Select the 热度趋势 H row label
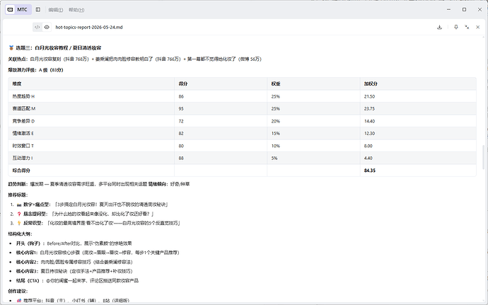The width and height of the screenshot is (488, 305). click(x=23, y=96)
